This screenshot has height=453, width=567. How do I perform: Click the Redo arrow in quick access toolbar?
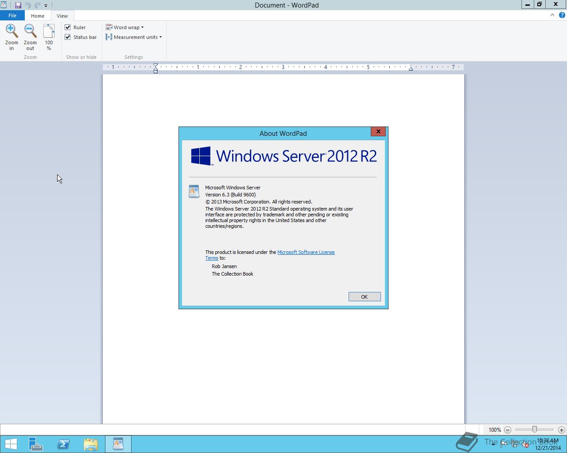click(37, 5)
